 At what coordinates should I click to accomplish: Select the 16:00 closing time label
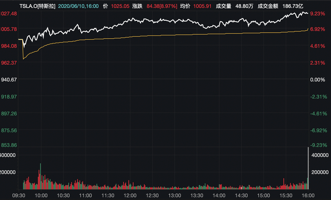click(x=308, y=196)
